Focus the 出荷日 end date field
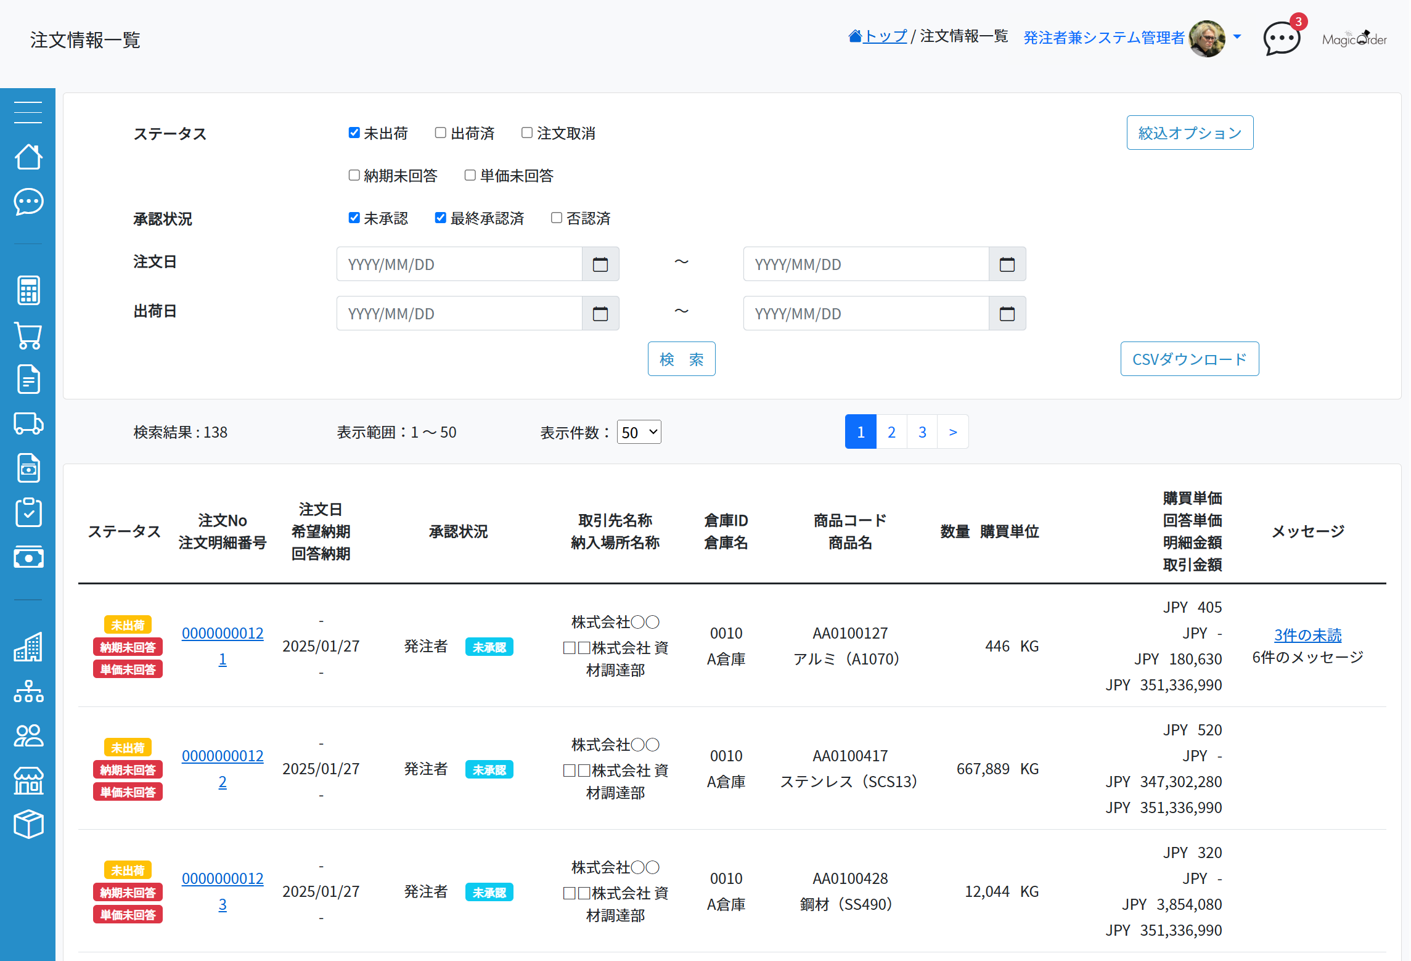1411x961 pixels. click(866, 313)
